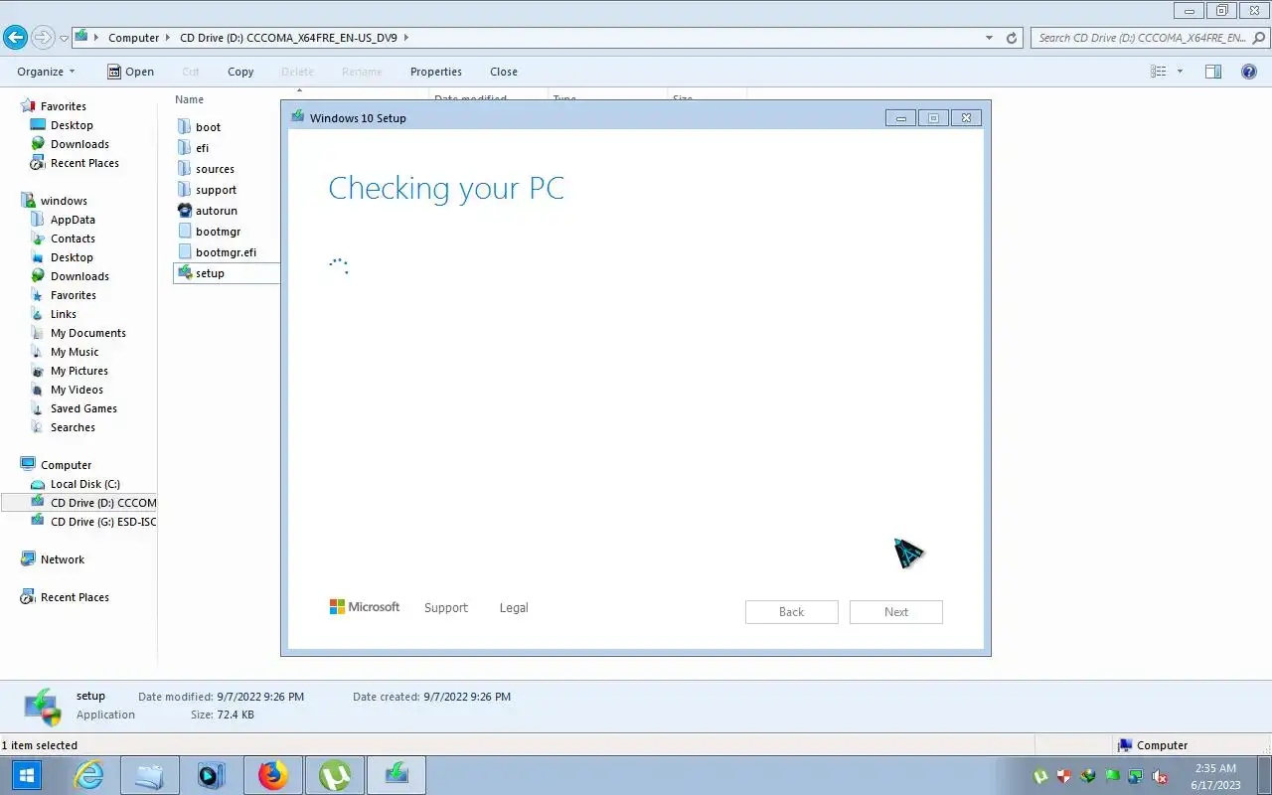Open the Explorer help question-mark icon
This screenshot has width=1272, height=795.
coord(1249,72)
